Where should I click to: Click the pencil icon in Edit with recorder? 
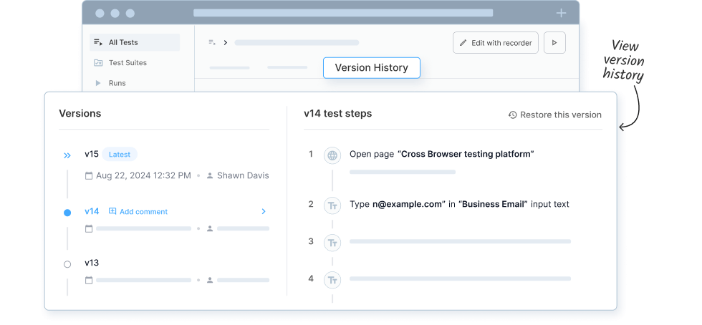click(x=463, y=43)
